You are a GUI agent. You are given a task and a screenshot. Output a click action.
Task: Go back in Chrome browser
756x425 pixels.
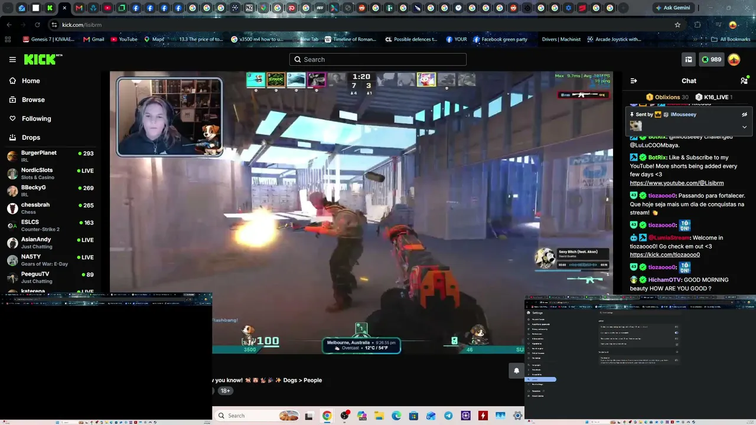9,25
